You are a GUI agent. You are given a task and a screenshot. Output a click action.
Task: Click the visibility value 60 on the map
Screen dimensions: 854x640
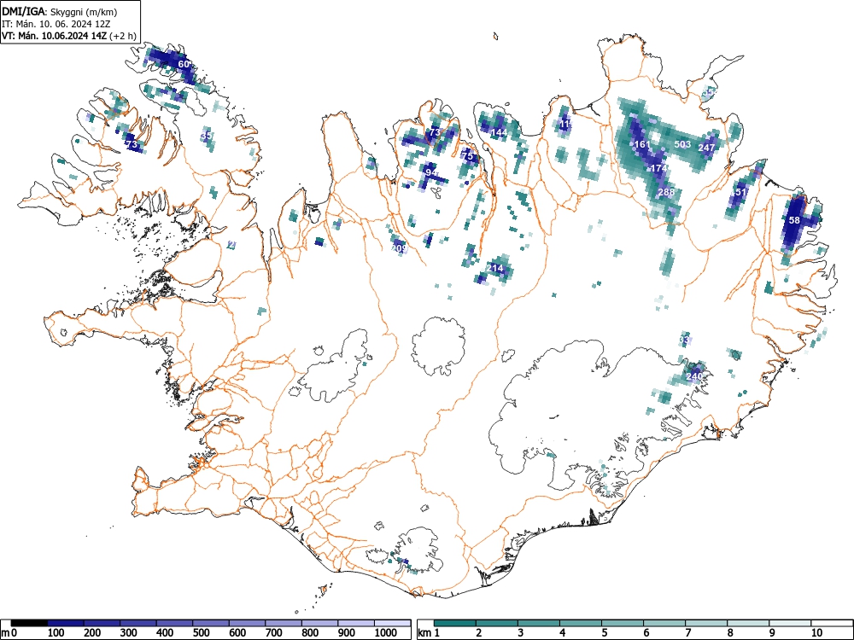(184, 64)
